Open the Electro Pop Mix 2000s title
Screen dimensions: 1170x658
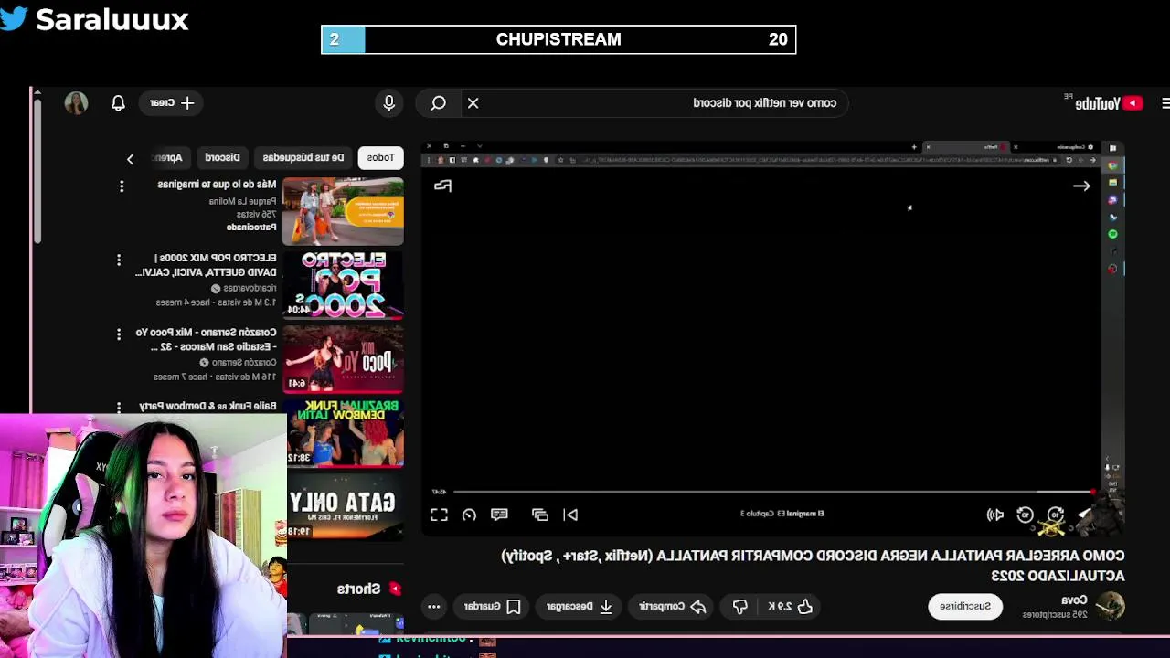click(x=206, y=265)
